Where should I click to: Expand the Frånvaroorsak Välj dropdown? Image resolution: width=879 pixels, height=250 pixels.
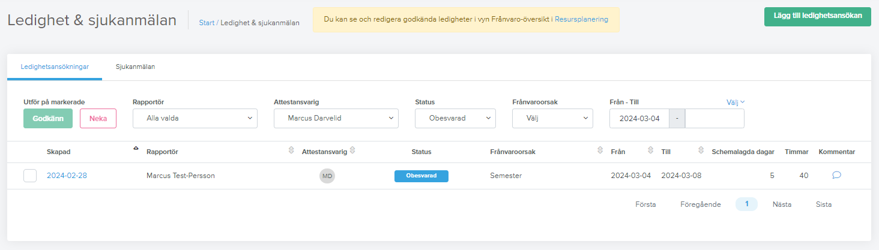point(552,118)
